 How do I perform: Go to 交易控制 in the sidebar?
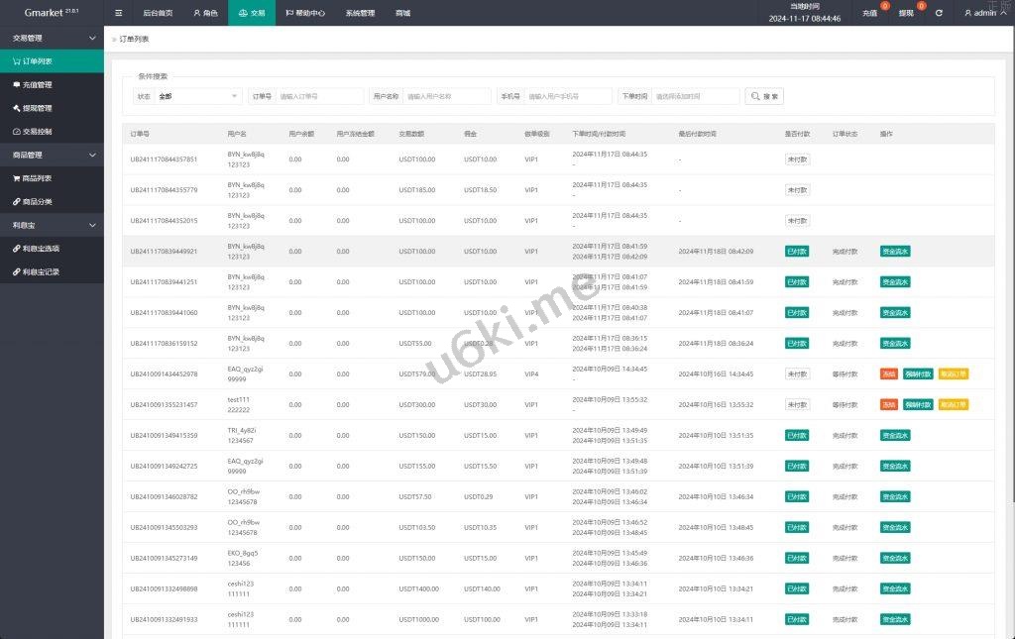pos(38,132)
